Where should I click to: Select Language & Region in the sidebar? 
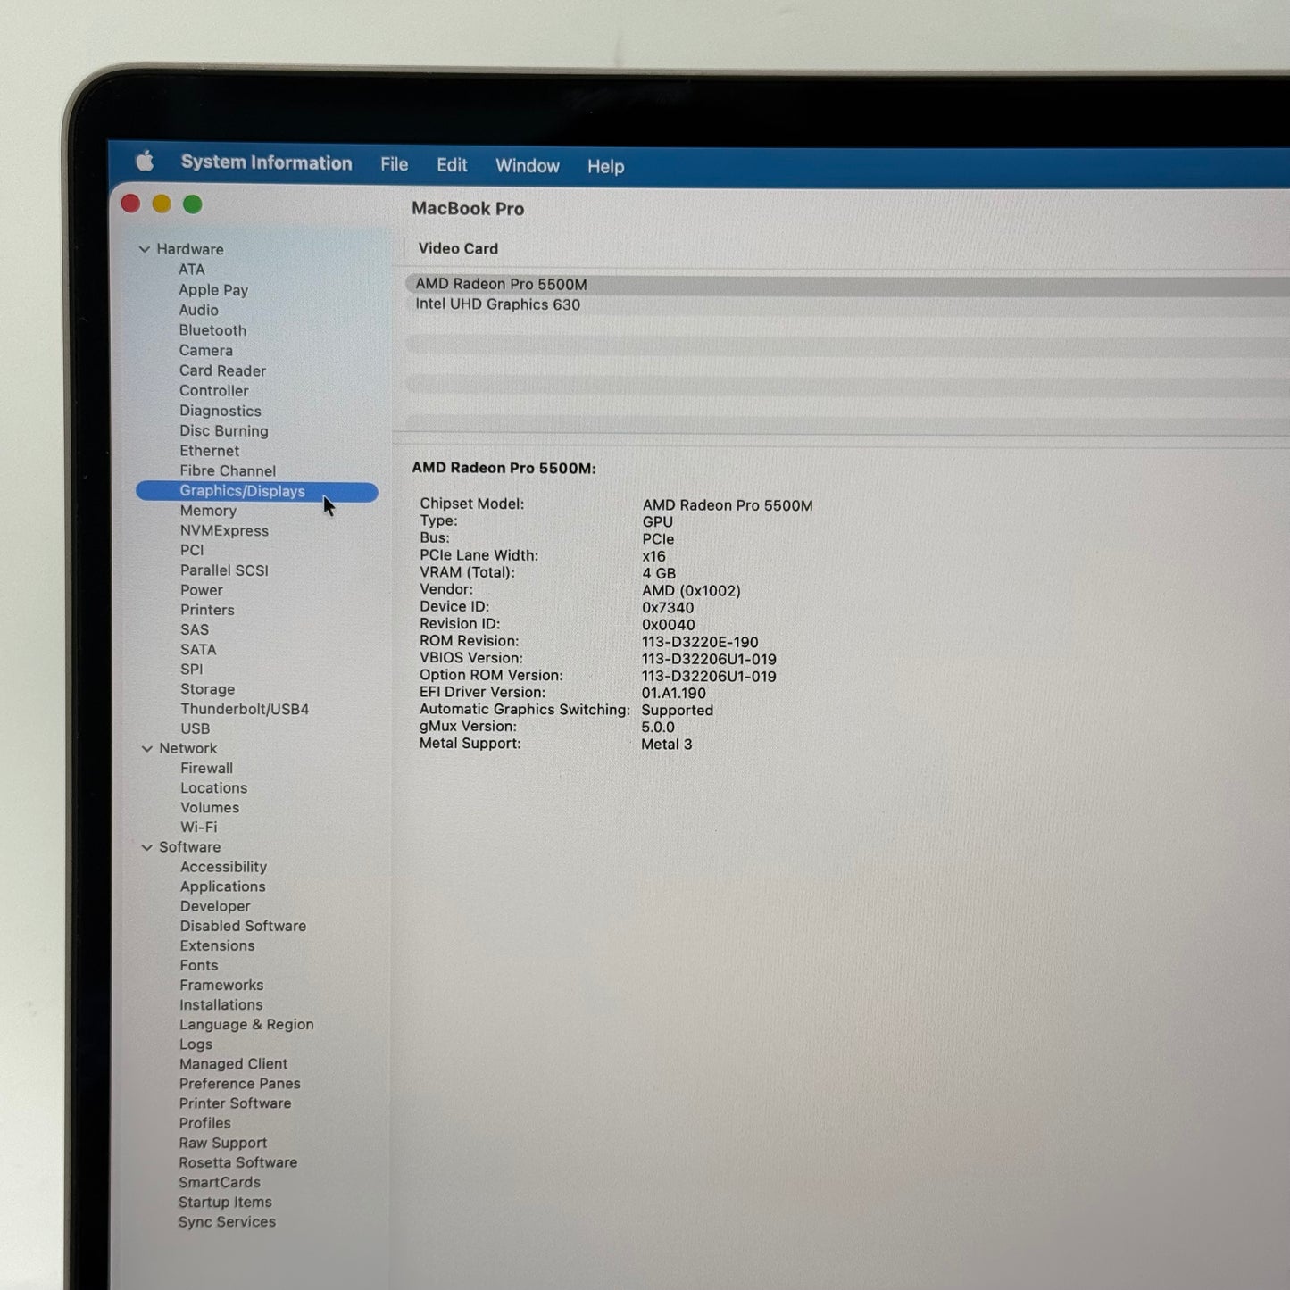pos(246,1025)
